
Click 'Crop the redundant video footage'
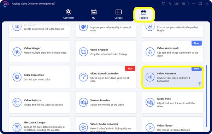109,54
